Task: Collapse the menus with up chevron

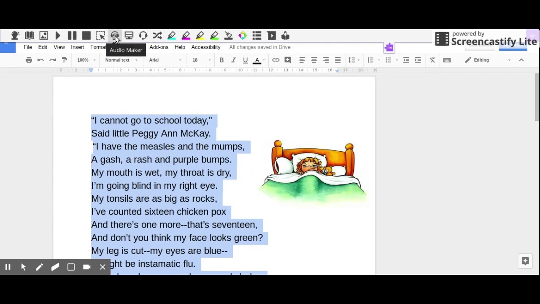Action: [x=521, y=60]
